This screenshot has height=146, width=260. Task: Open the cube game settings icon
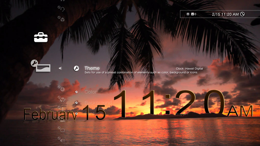pyautogui.click(x=61, y=19)
